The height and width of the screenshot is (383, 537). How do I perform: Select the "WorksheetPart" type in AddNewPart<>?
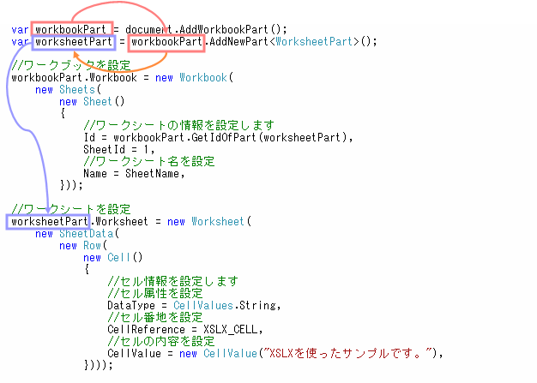click(314, 41)
